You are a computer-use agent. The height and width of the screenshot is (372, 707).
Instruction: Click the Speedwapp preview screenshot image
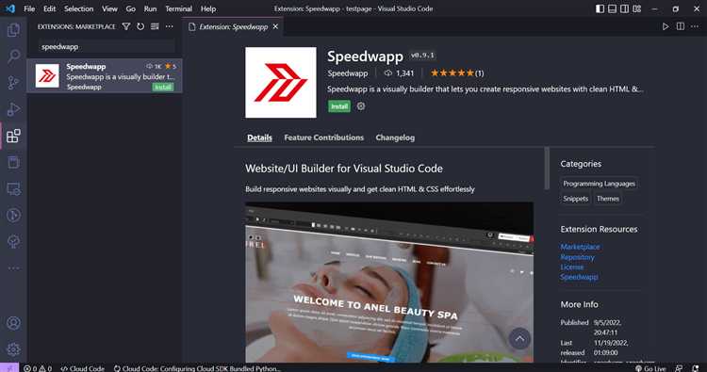pos(389,282)
